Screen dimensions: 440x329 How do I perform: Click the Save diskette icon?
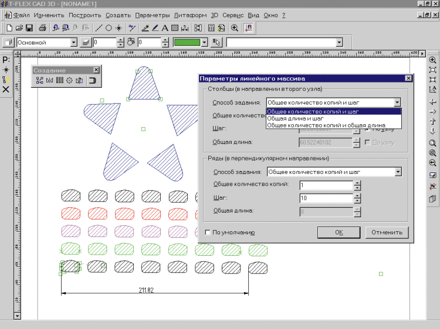(29, 28)
